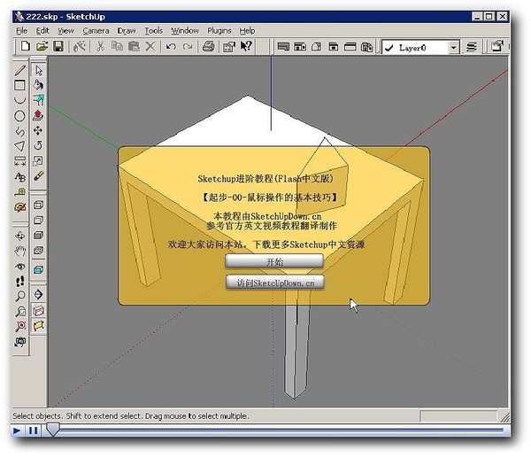The width and height of the screenshot is (531, 457).
Task: Select the Pan hand tool
Action: [20, 251]
